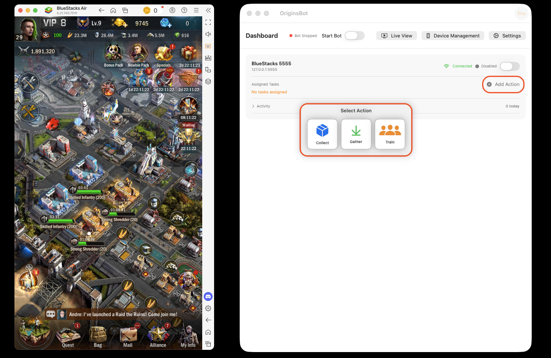The width and height of the screenshot is (551, 358).
Task: Open Device Management
Action: point(453,36)
